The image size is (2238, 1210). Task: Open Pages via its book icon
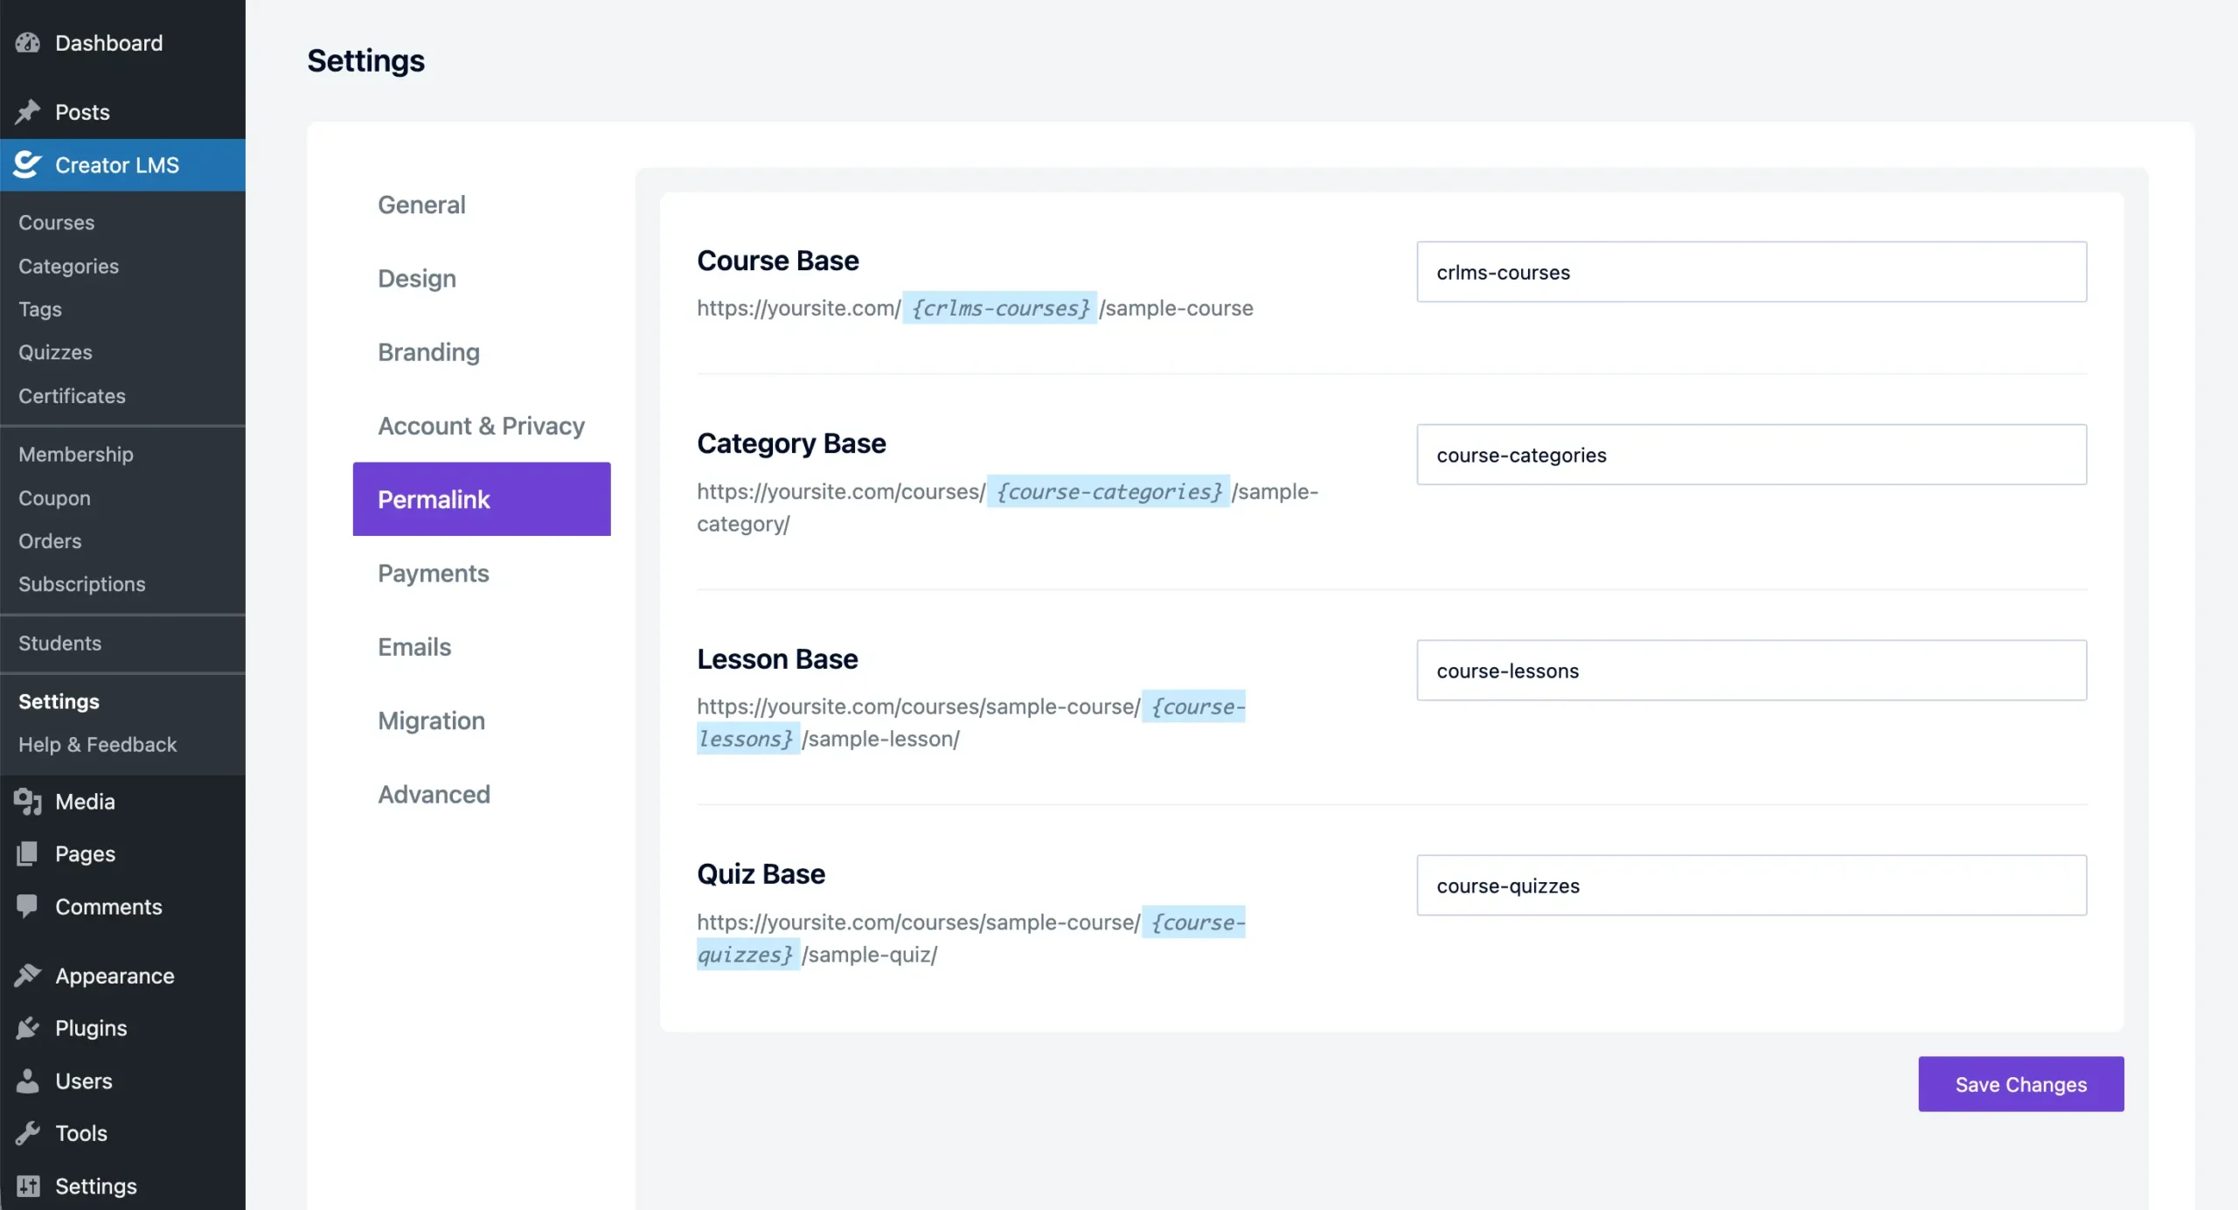click(x=28, y=853)
